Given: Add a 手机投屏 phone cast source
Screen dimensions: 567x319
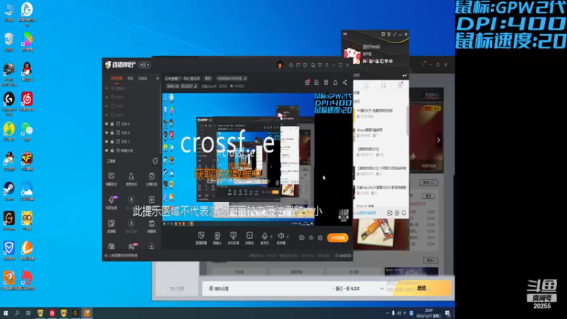Looking at the screenshot, I should 233,238.
